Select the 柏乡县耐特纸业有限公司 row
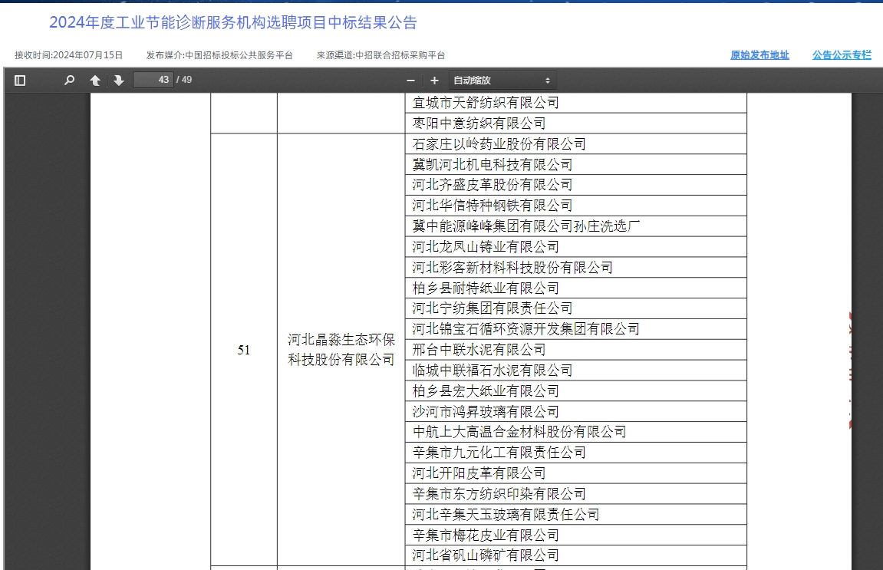The width and height of the screenshot is (883, 570). coord(576,288)
